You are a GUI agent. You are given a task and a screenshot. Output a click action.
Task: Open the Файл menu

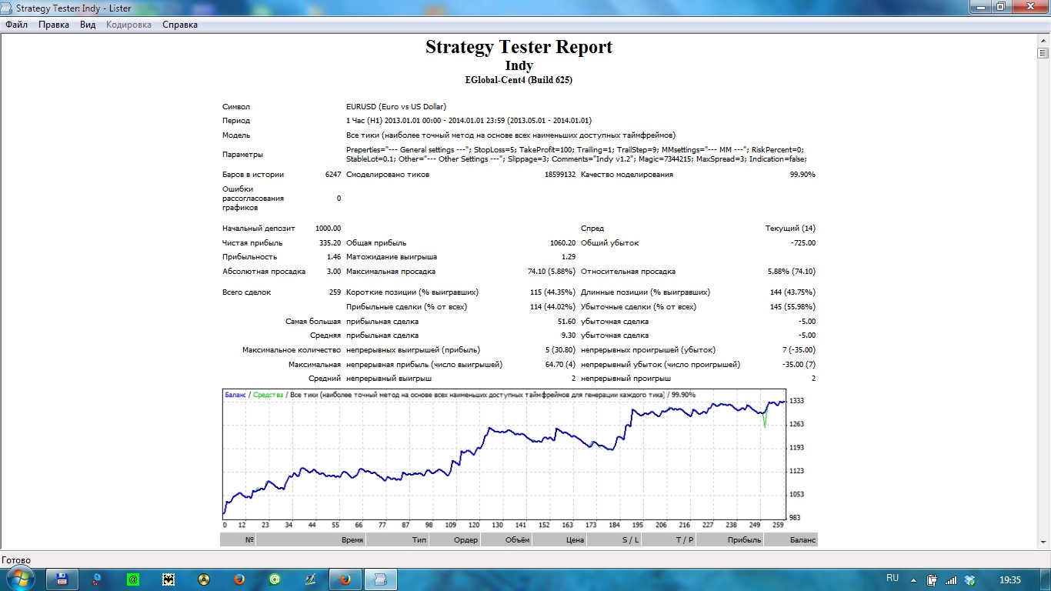tap(17, 25)
